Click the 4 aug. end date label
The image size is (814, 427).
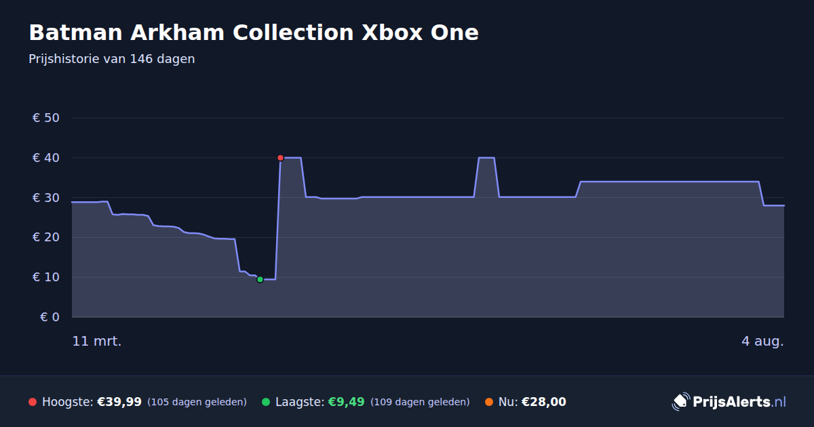pos(762,341)
